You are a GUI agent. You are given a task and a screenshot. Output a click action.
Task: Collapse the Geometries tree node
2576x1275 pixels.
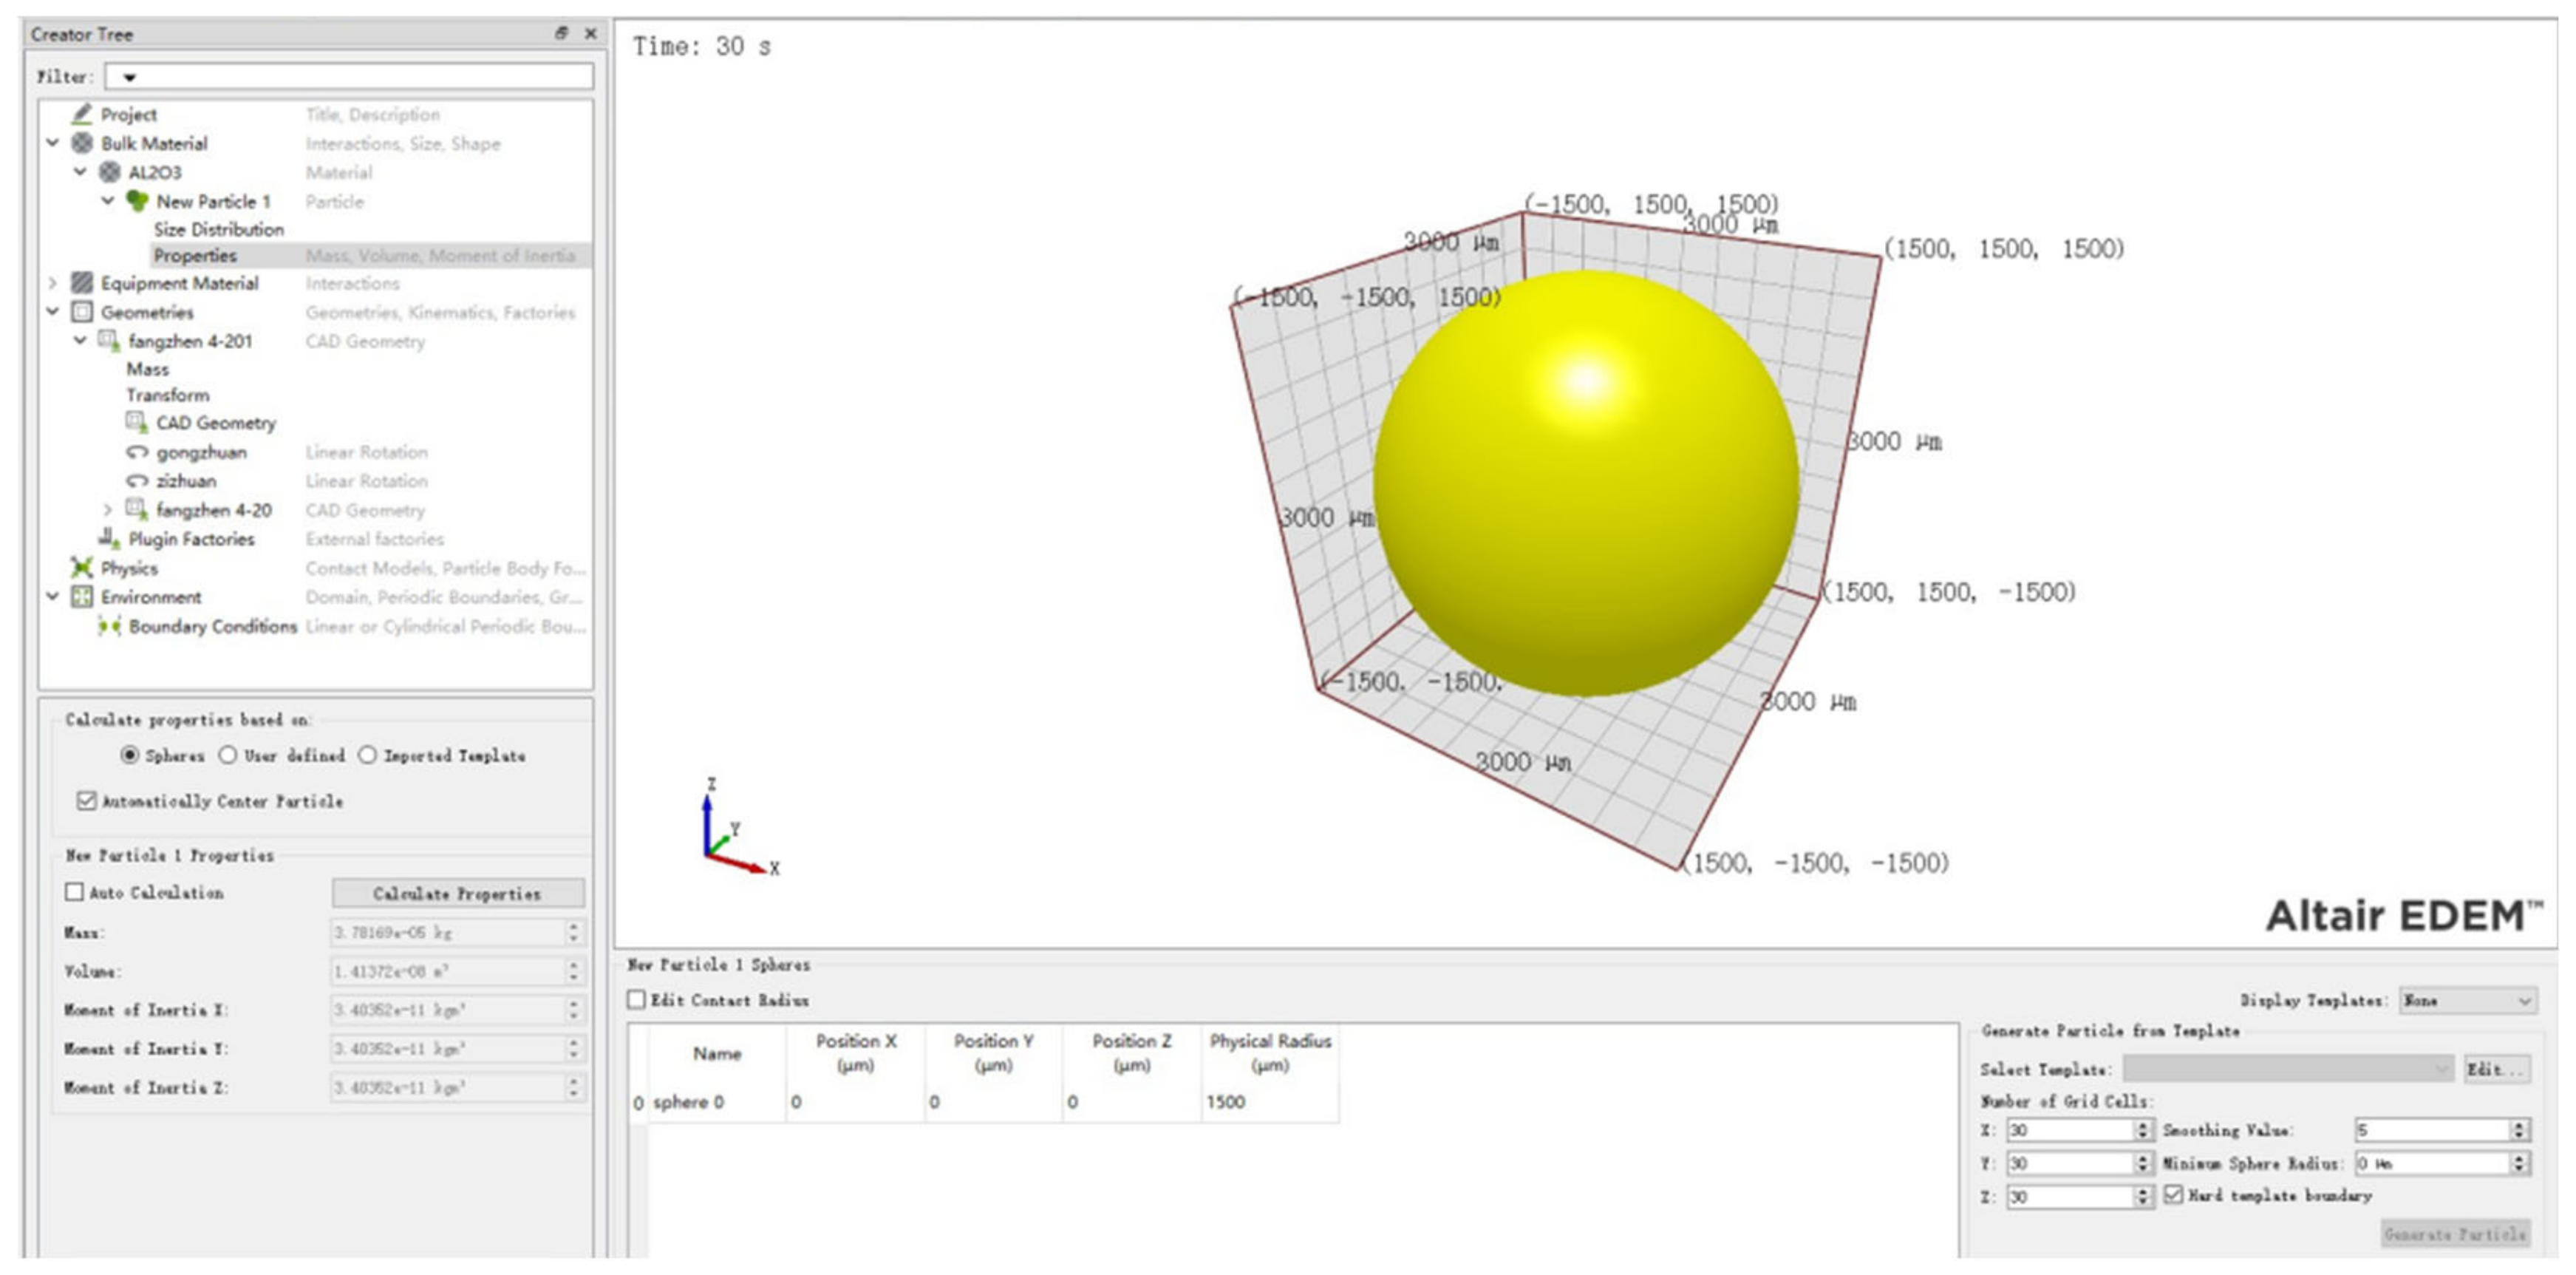coord(53,312)
